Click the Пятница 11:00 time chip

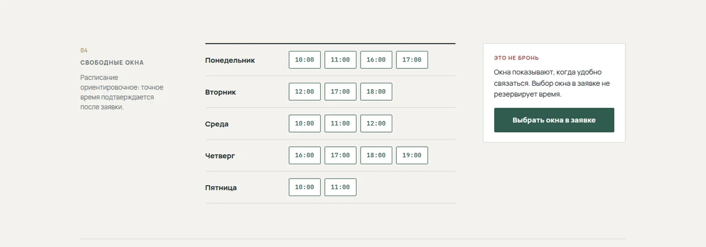coord(340,187)
